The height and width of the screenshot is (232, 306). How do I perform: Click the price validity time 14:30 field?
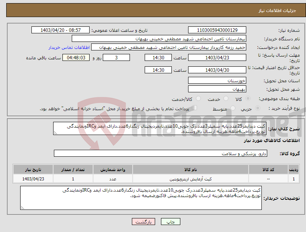[x=158, y=70]
